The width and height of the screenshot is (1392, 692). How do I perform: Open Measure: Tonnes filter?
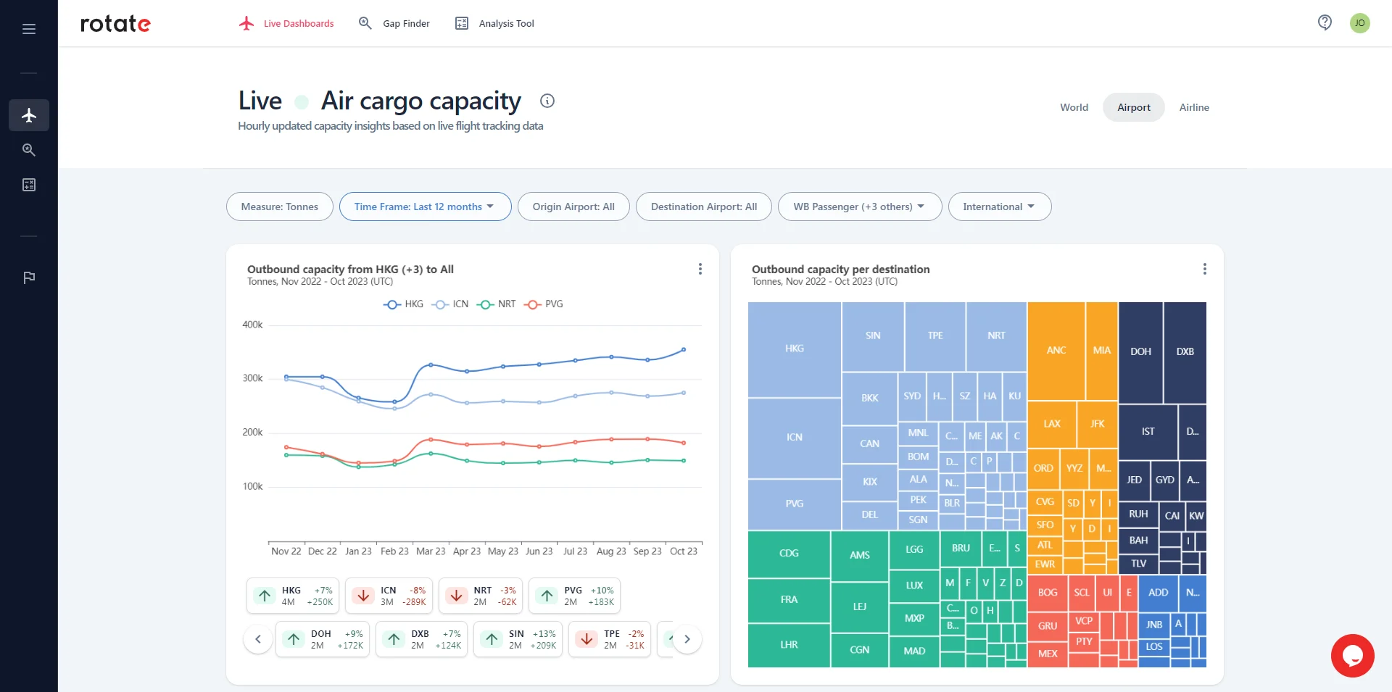pos(280,207)
